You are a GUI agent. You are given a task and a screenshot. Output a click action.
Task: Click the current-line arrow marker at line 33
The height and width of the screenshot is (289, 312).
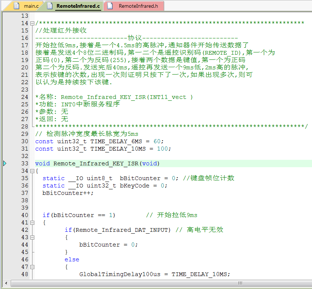tap(5, 164)
